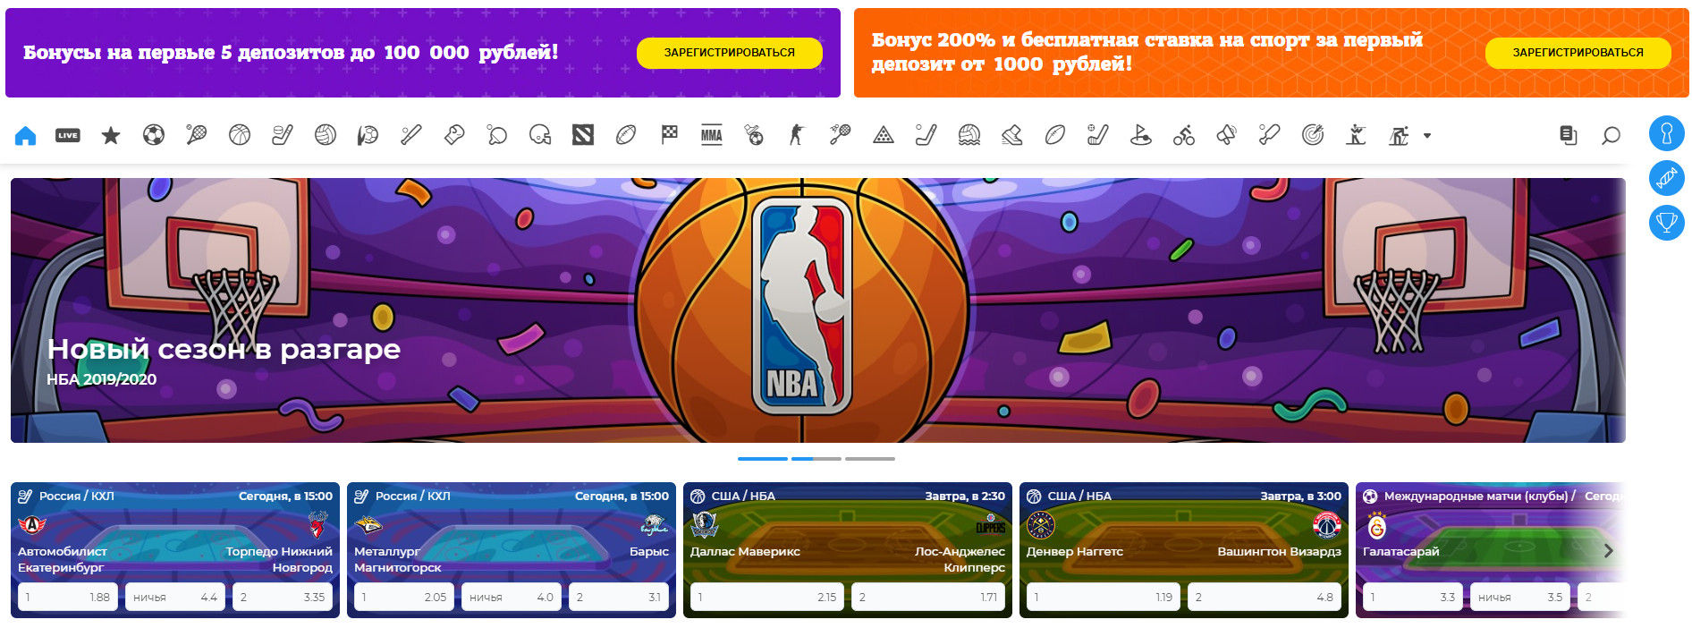Register via the orange banner button
This screenshot has width=1692, height=628.
[x=1578, y=53]
